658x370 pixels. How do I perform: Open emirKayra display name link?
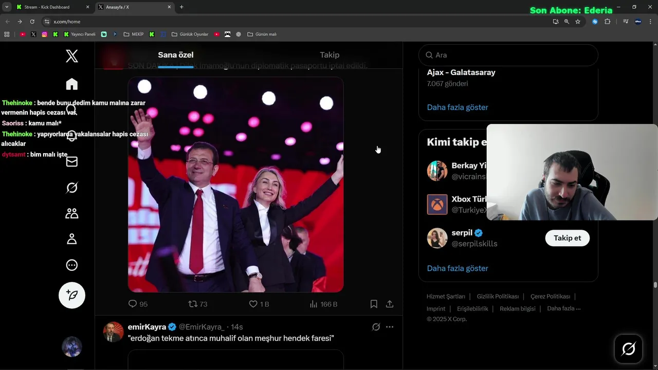[x=147, y=327]
